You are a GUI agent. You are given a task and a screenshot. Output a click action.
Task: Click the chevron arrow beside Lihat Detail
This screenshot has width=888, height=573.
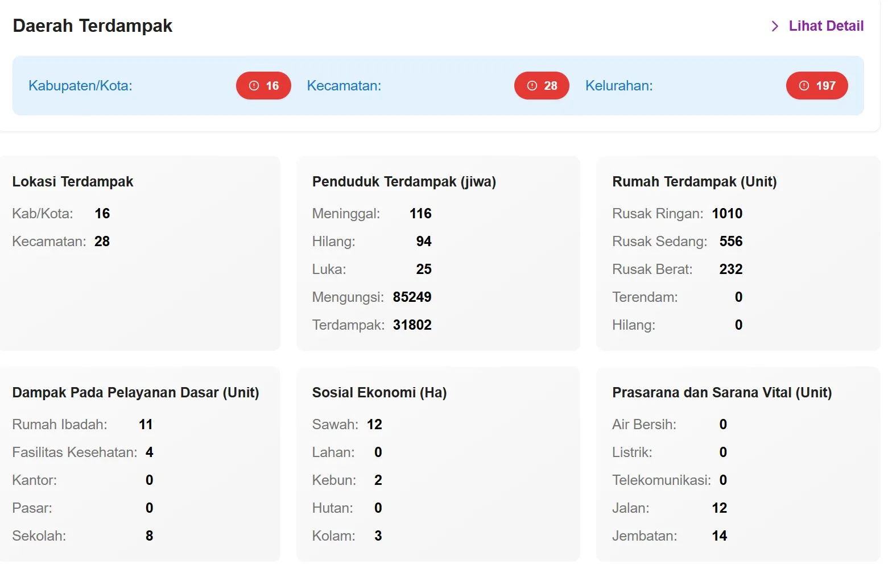point(775,26)
